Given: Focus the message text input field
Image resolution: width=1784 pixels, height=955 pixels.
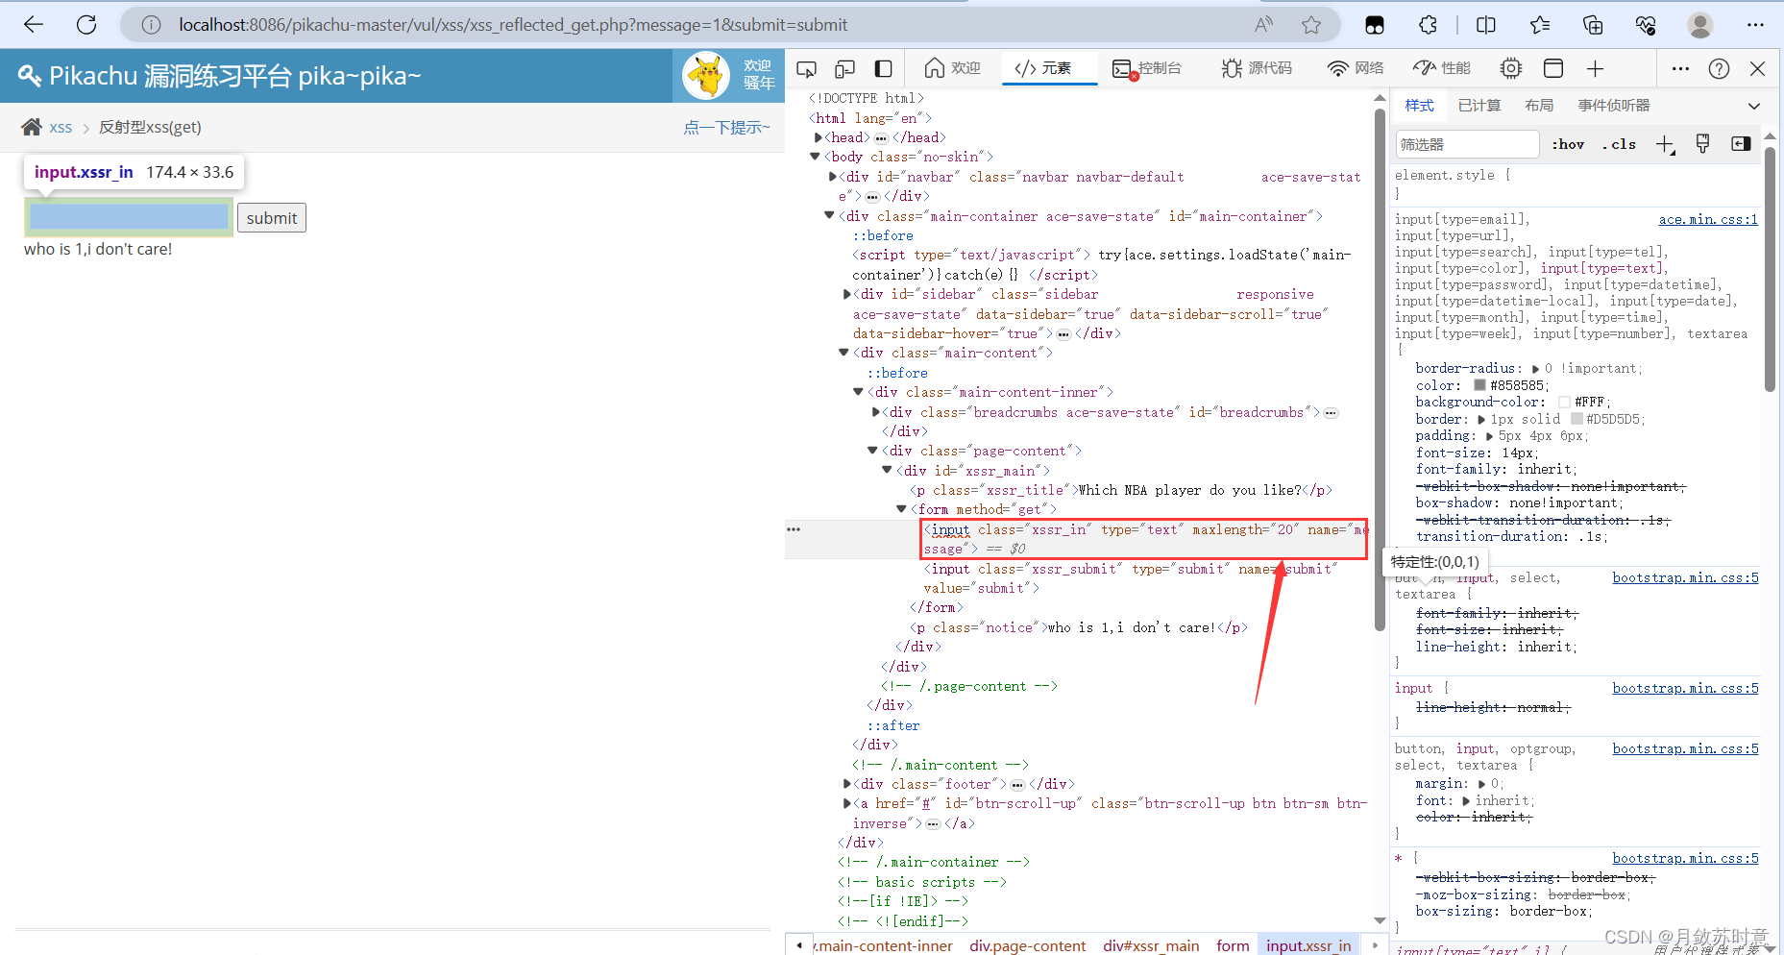Looking at the screenshot, I should (x=129, y=217).
